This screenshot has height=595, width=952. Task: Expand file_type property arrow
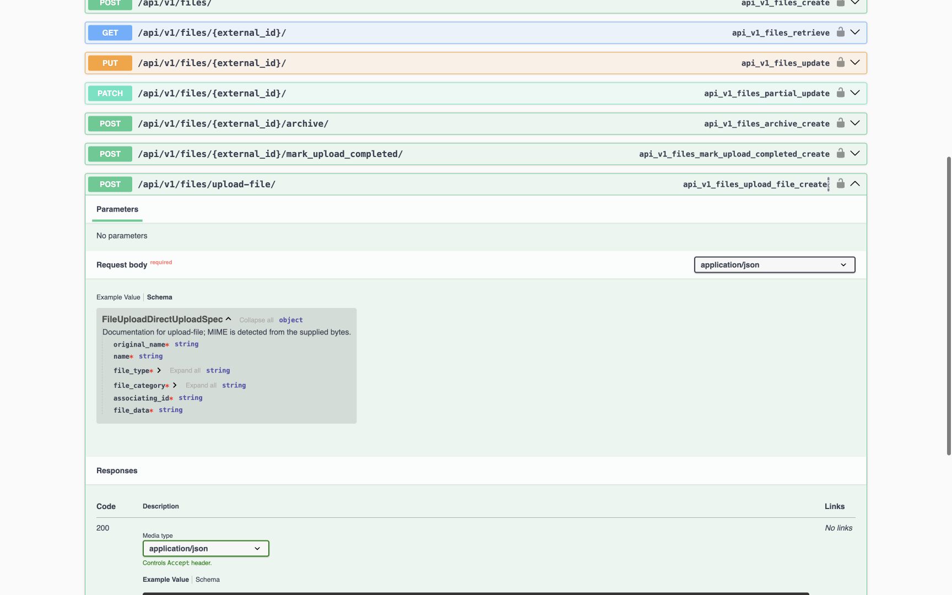pyautogui.click(x=159, y=370)
